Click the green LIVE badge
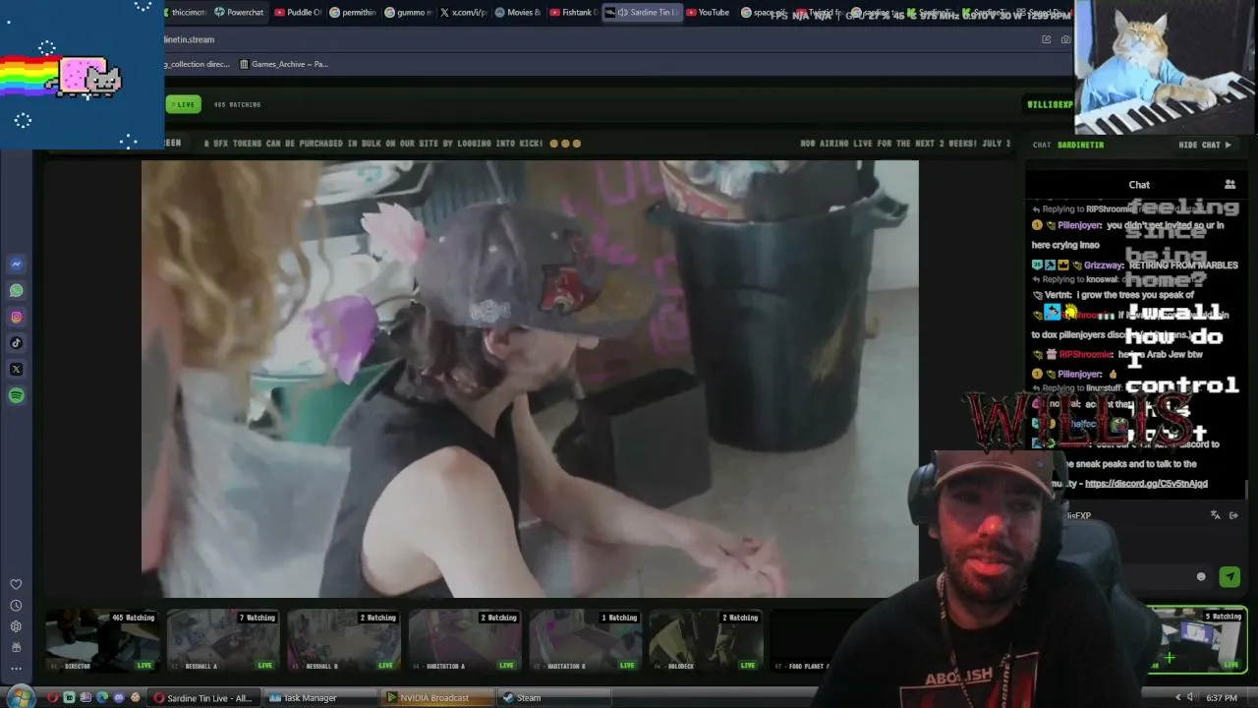This screenshot has height=708, width=1258. click(x=183, y=104)
